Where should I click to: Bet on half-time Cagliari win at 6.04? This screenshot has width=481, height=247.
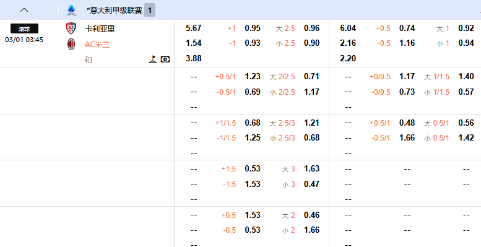(x=348, y=28)
